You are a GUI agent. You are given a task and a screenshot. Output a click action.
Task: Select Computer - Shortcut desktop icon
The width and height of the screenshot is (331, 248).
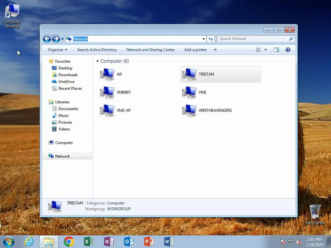[x=13, y=16]
